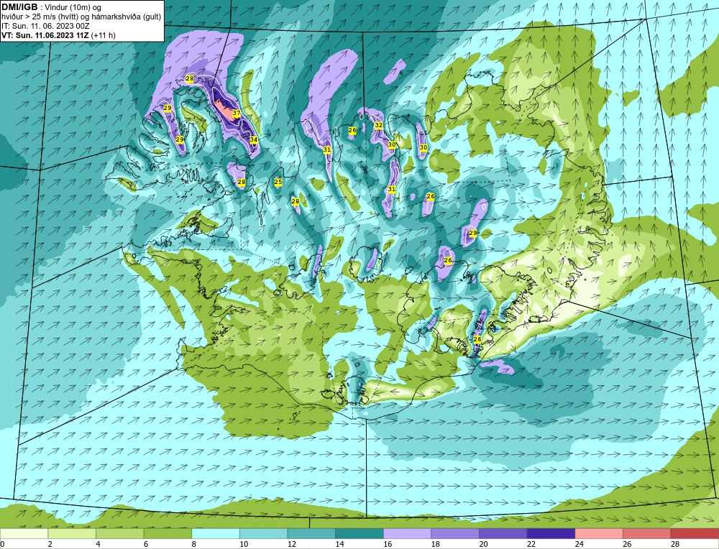
Task: Click the number 28 on the bottom color scale
Action: click(675, 544)
